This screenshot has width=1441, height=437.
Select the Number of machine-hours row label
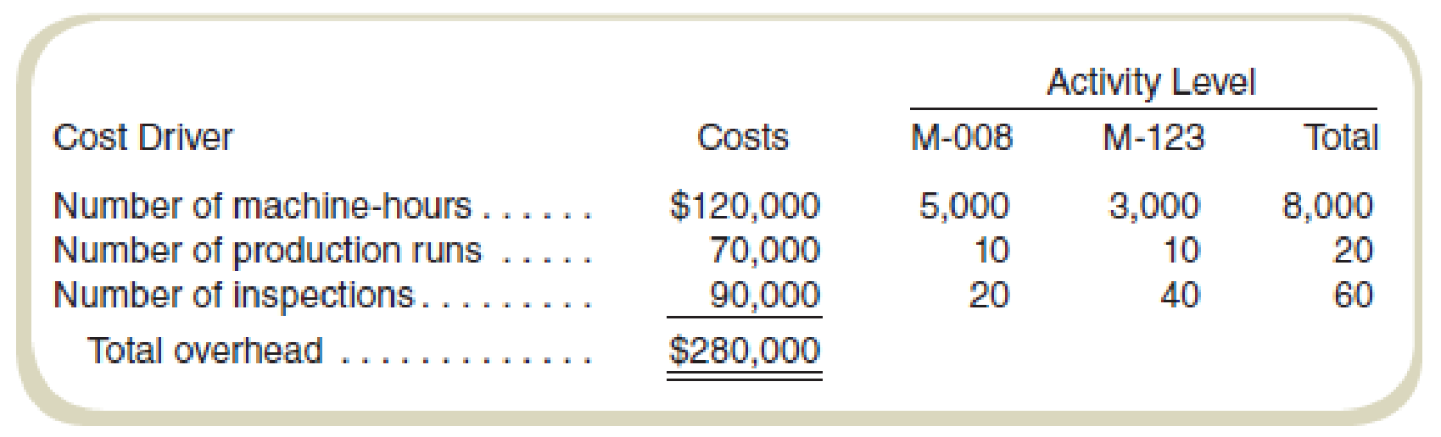261,206
